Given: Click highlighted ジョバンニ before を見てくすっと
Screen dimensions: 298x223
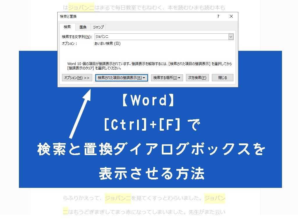Looking at the screenshot, I should [x=118, y=198].
